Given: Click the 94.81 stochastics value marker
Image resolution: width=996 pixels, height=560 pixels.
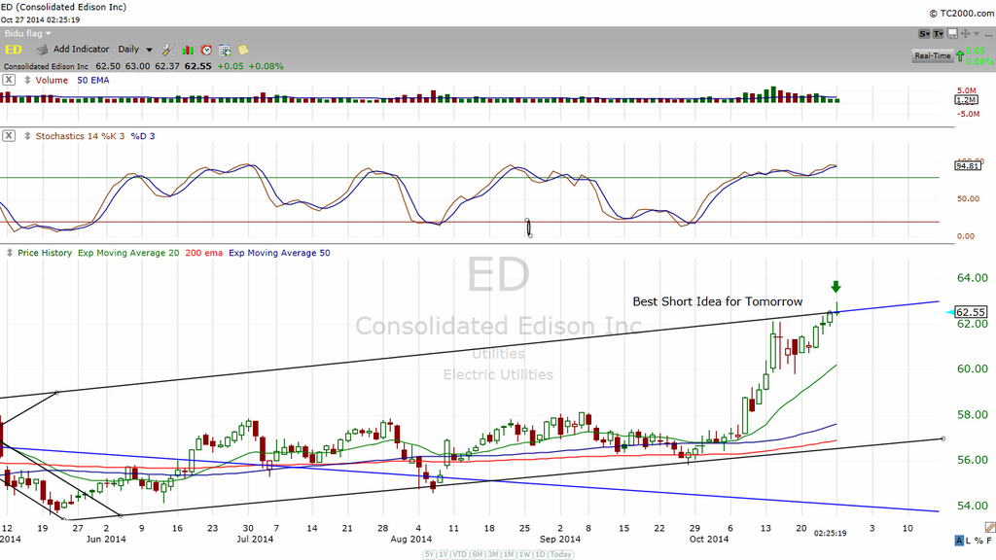Looking at the screenshot, I should coord(968,165).
